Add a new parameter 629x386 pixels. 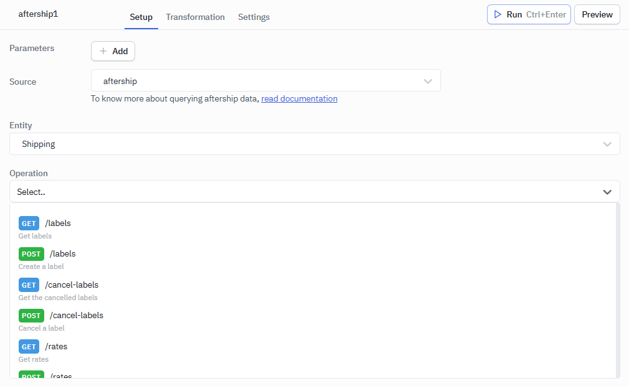pyautogui.click(x=113, y=51)
